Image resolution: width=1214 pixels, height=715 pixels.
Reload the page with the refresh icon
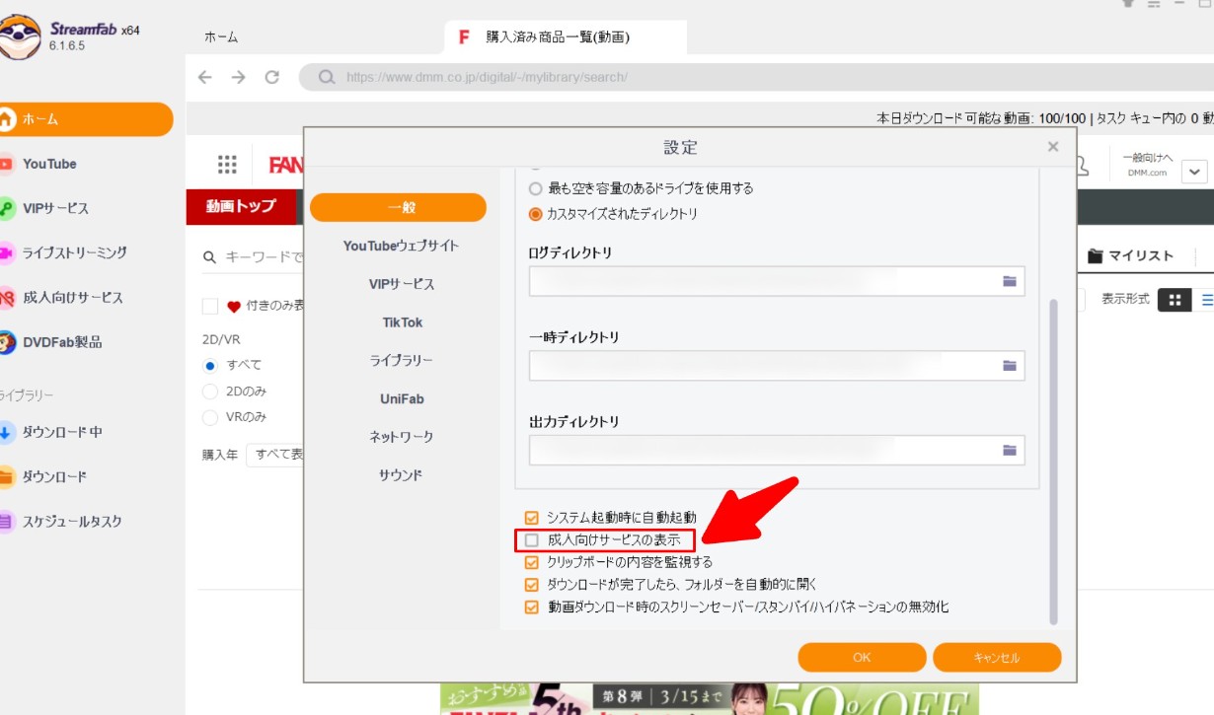click(272, 77)
